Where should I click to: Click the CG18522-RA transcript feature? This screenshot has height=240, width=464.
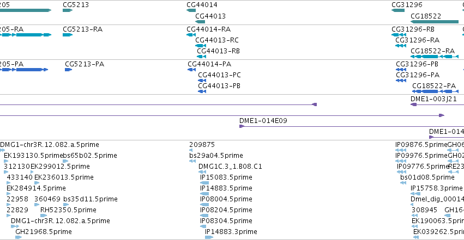[435, 57]
